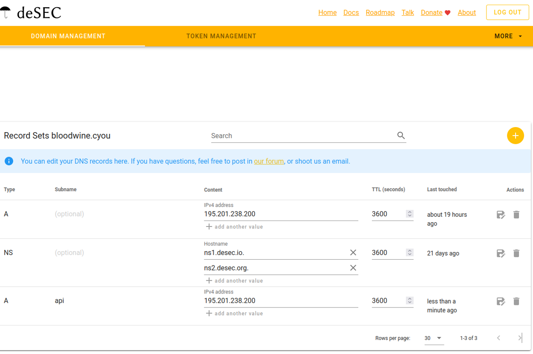533x354 pixels.
Task: Adjust TTL stepper for root A record
Action: [410, 214]
